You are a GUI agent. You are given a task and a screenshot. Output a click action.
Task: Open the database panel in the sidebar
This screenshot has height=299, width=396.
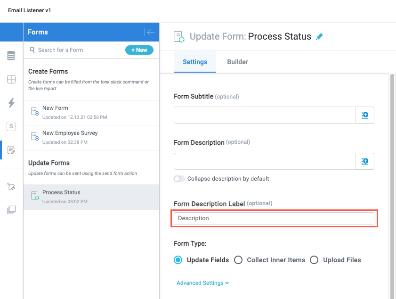tap(10, 55)
